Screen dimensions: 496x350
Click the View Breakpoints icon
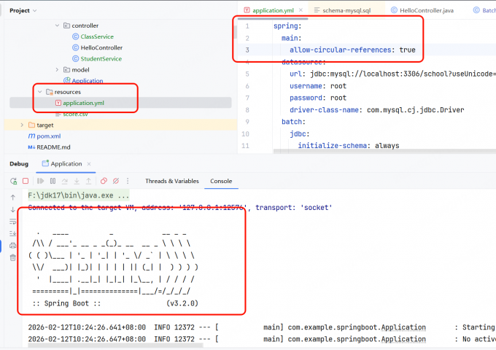coord(104,181)
